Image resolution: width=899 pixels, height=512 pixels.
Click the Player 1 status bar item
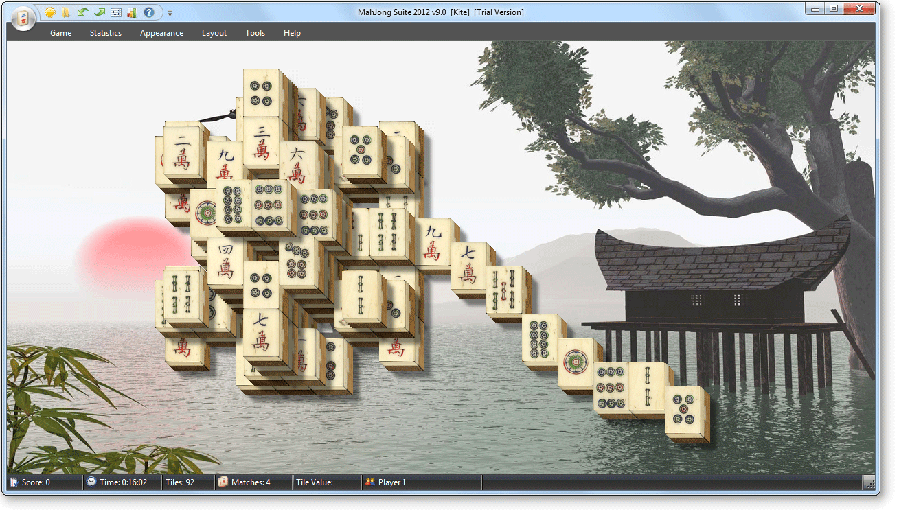(x=391, y=482)
